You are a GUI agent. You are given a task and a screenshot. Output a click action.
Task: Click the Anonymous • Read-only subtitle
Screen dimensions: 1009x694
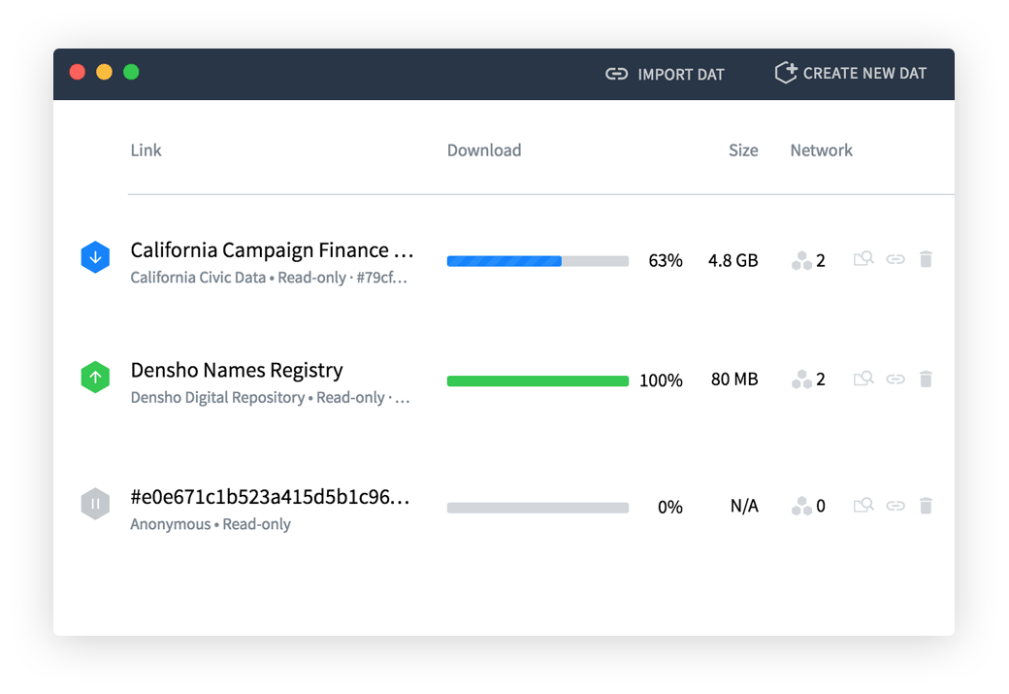[211, 524]
